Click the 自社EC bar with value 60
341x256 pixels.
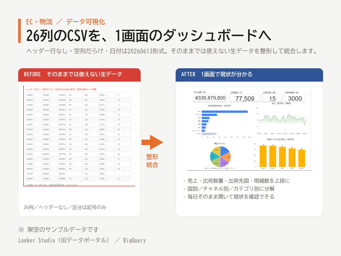(302, 158)
